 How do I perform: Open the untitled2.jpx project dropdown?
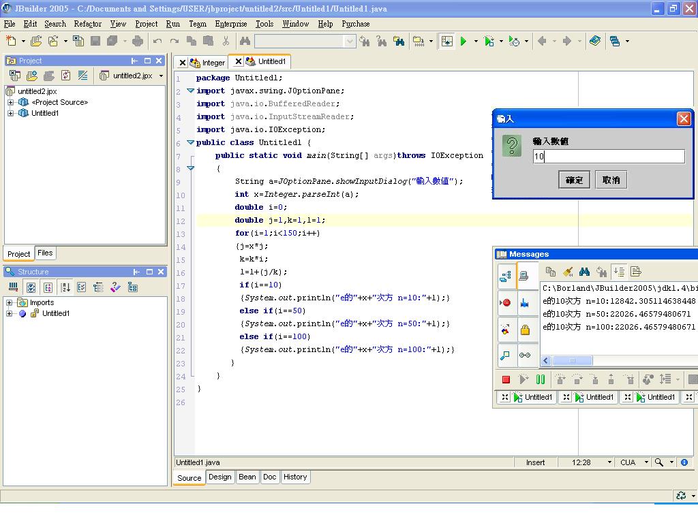pyautogui.click(x=161, y=76)
